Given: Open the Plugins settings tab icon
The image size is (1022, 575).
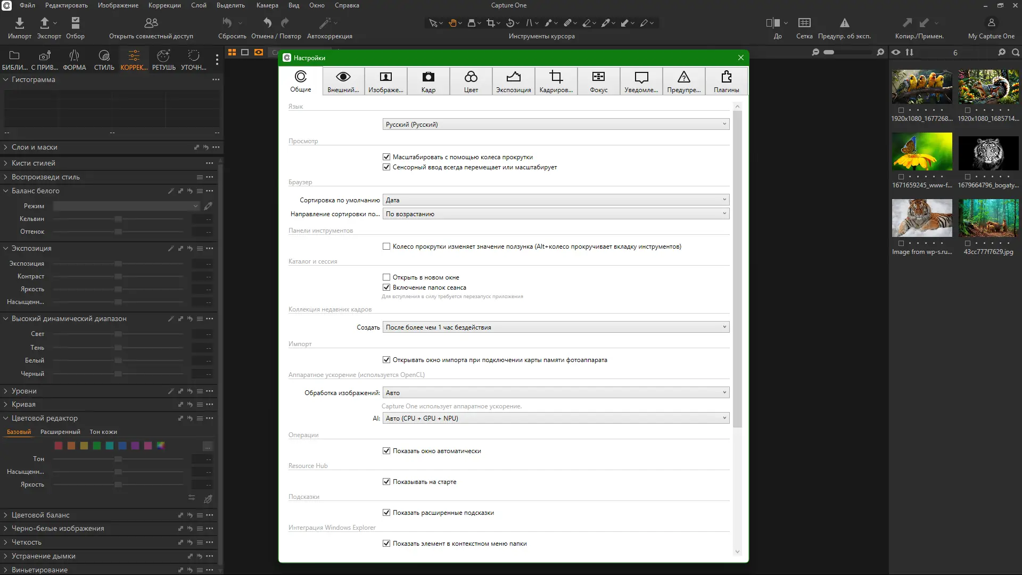Looking at the screenshot, I should pos(726,77).
